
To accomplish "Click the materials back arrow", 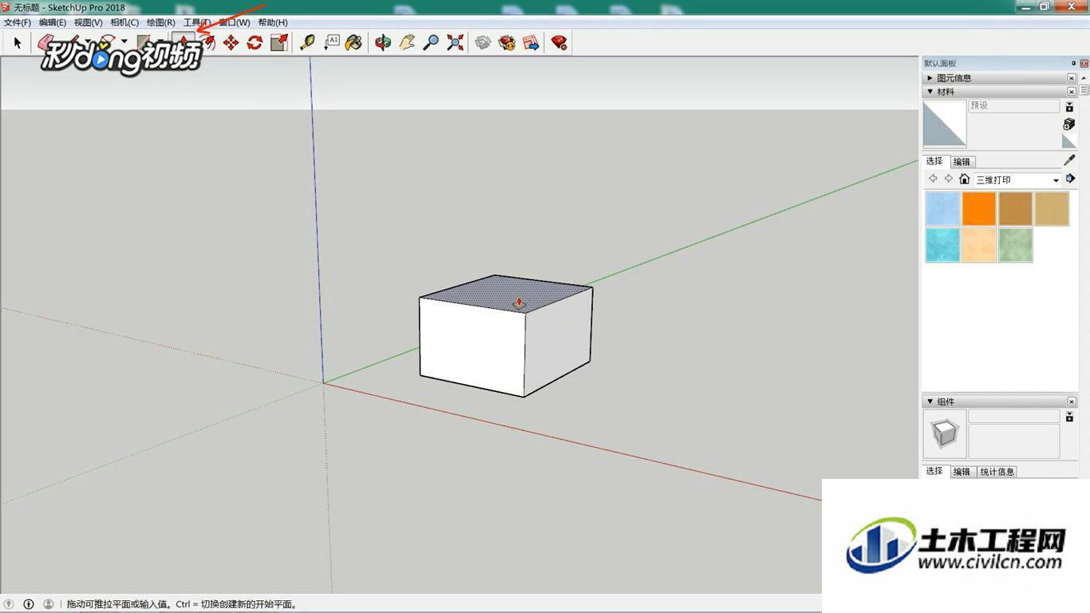I will point(933,179).
